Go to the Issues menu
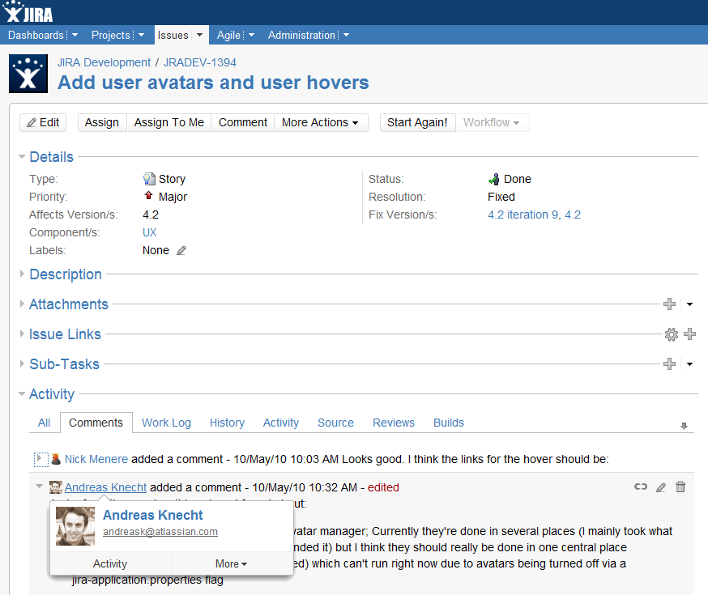This screenshot has height=595, width=708. click(x=173, y=35)
